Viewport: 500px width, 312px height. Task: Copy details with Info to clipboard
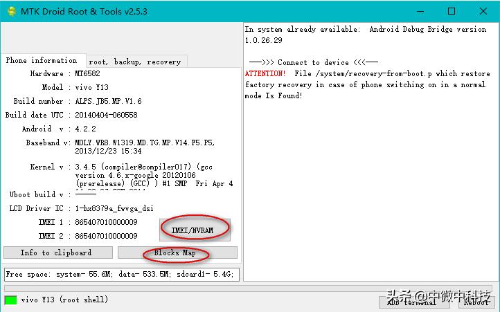click(x=57, y=253)
